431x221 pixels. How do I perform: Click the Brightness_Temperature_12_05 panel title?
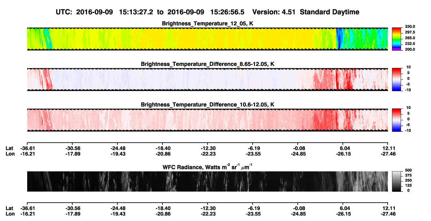208,24
